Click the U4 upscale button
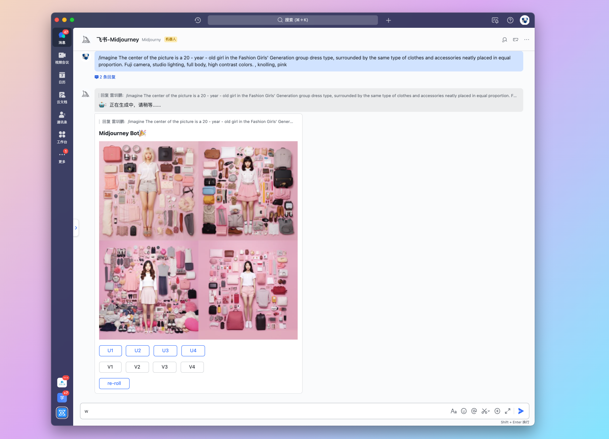Screen dimensions: 609x439 click(193, 351)
